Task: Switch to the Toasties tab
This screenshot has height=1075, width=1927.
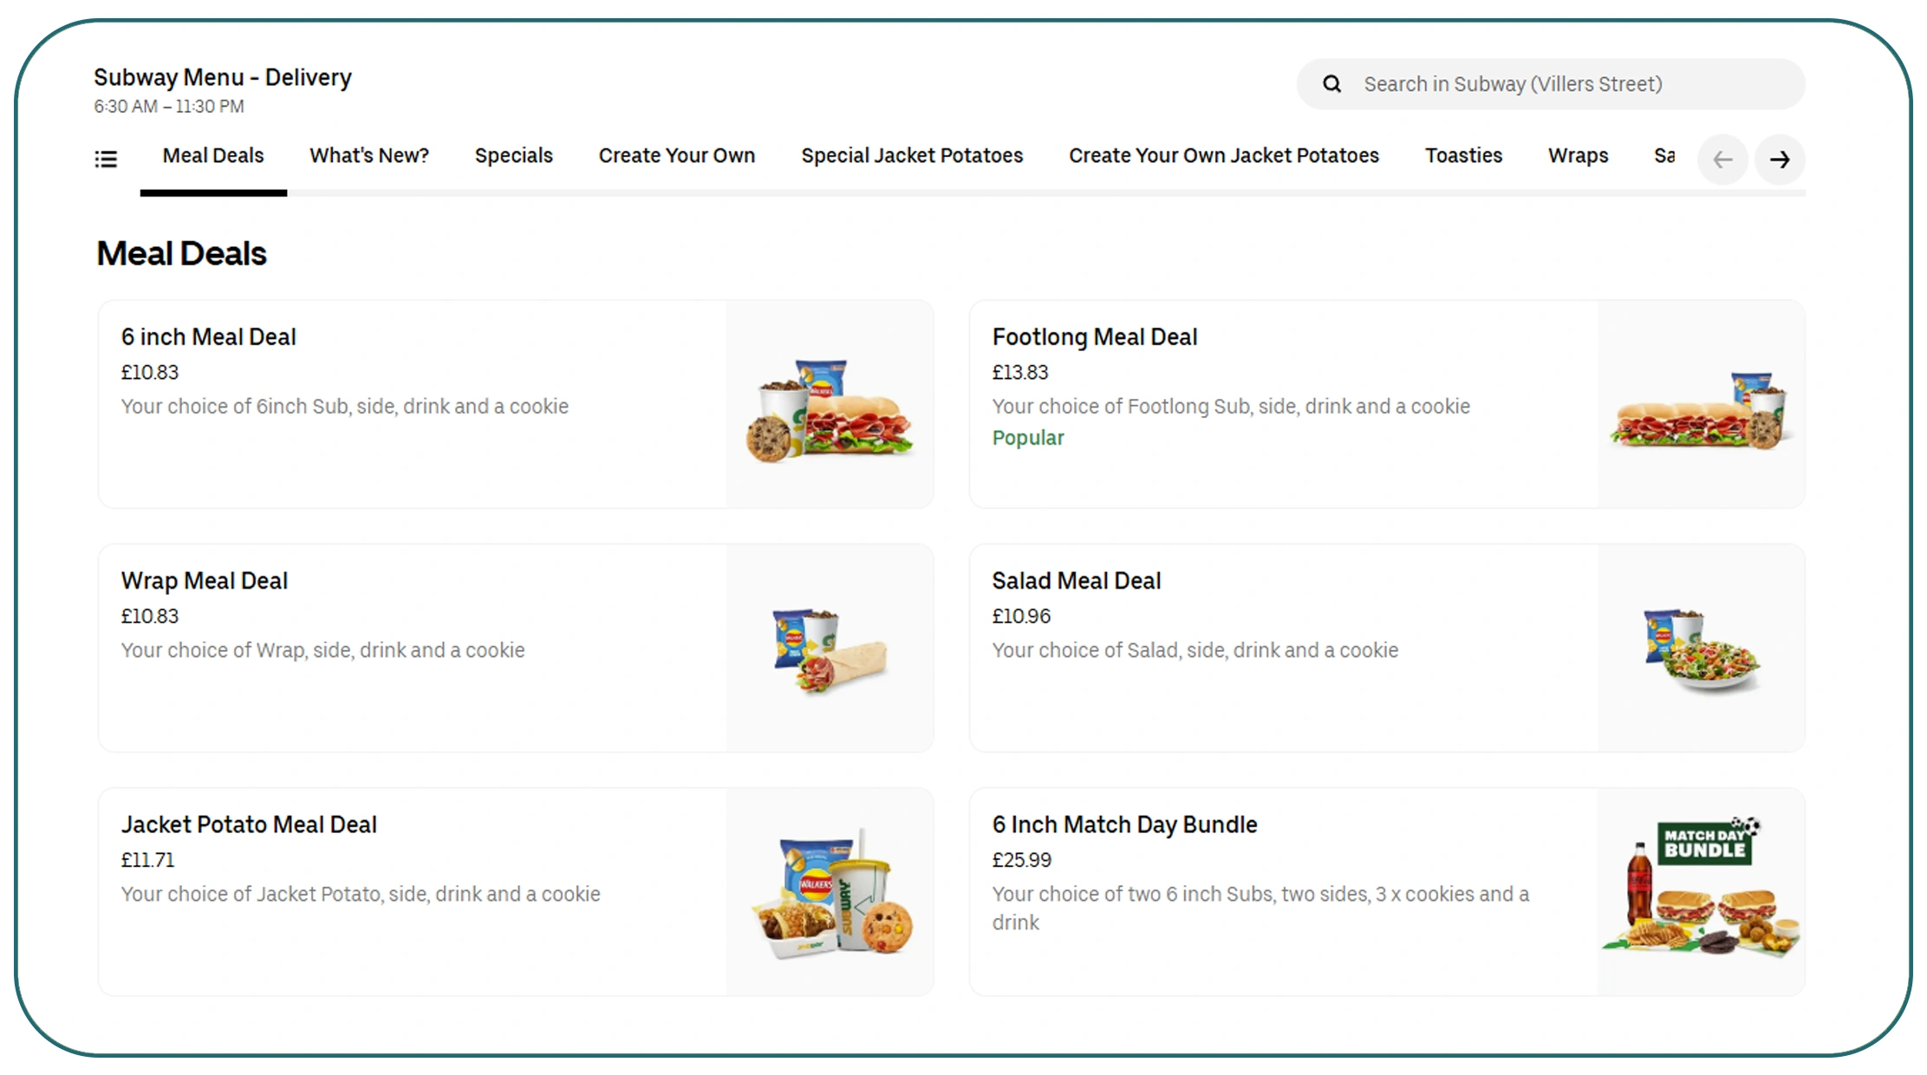Action: tap(1463, 155)
